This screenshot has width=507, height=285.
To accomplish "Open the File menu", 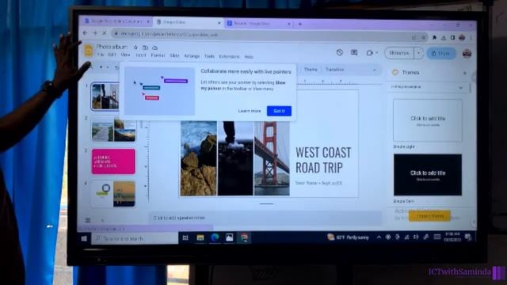I will [101, 55].
